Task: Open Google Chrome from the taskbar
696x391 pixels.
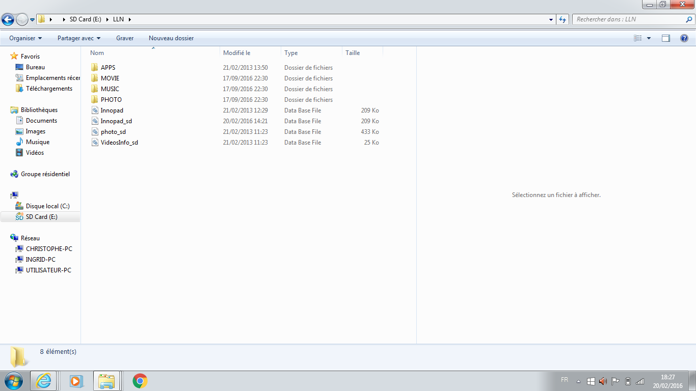Action: [x=140, y=381]
